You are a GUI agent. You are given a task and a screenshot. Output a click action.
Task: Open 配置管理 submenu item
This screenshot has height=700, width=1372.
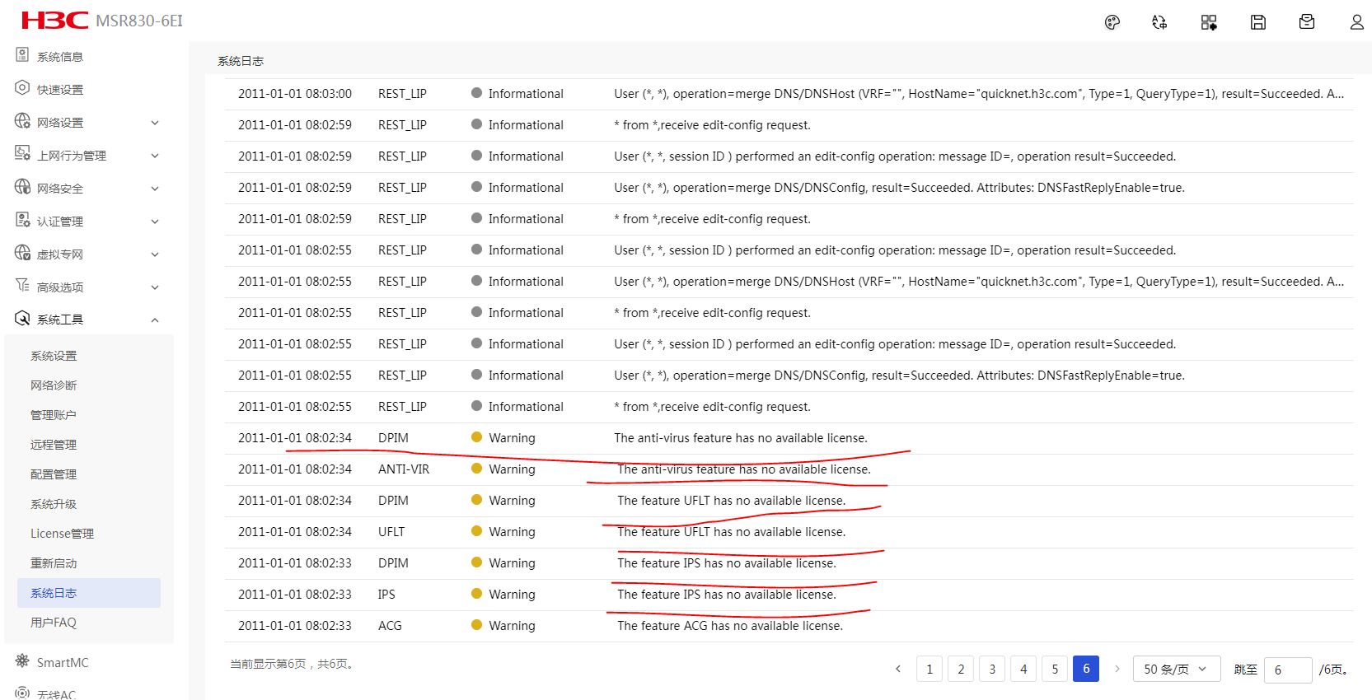pos(54,474)
